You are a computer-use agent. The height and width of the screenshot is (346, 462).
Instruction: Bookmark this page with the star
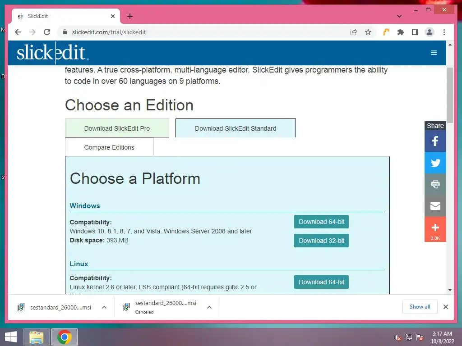click(x=368, y=32)
